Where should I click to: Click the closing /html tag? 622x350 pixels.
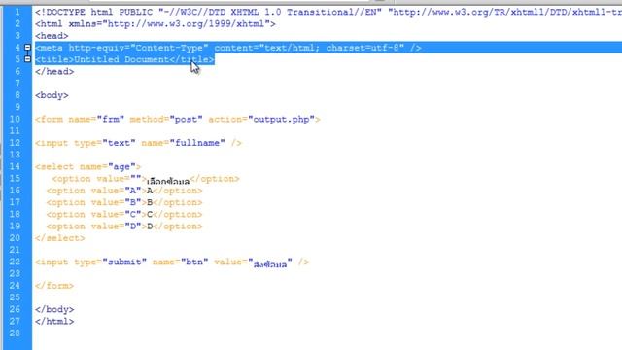tap(54, 322)
